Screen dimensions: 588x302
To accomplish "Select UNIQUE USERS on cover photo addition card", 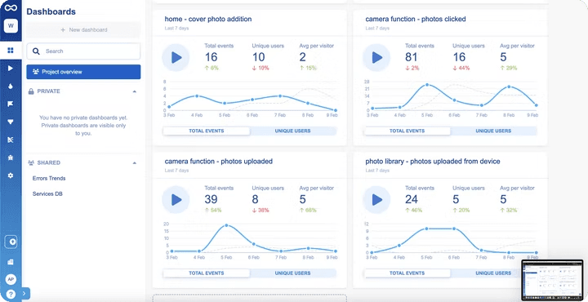I will point(293,131).
